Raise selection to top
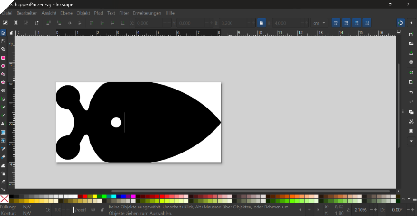The height and width of the screenshot is (216, 417). click(x=91, y=23)
